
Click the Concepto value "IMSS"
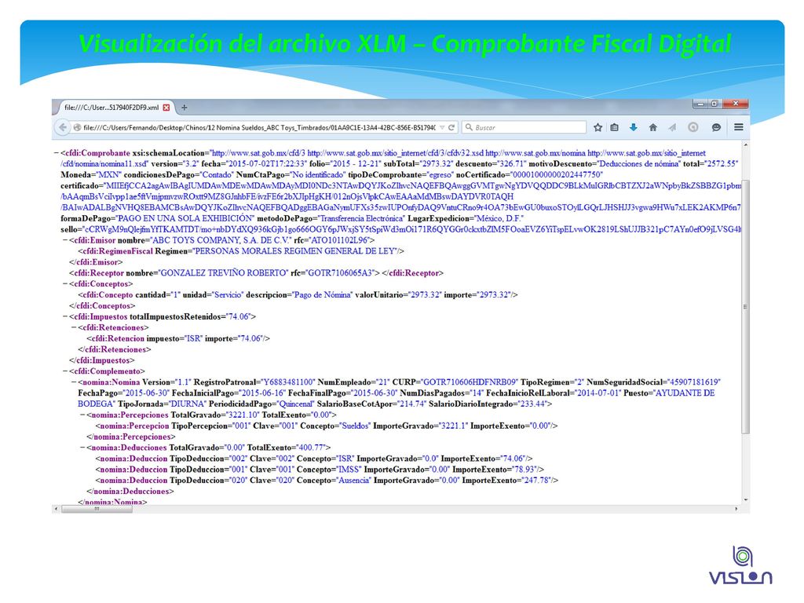pyautogui.click(x=349, y=470)
